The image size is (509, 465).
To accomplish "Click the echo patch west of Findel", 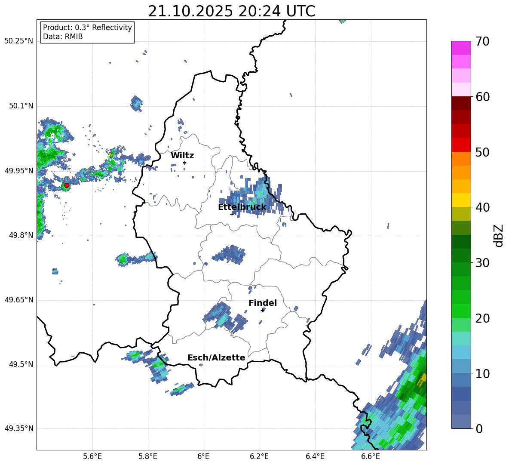I will [x=224, y=317].
